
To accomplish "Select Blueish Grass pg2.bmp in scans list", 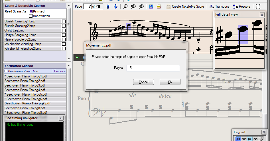I will point(33,26).
